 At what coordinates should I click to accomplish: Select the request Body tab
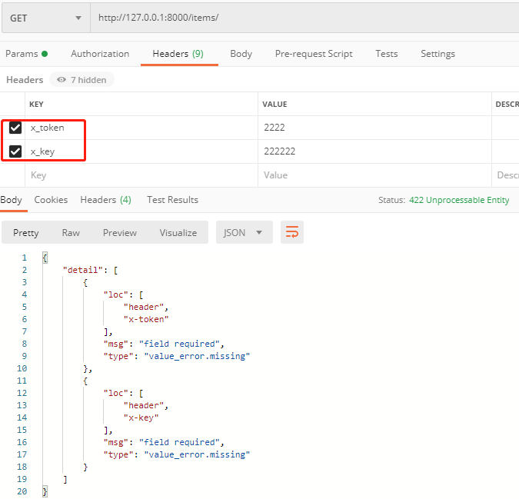241,54
